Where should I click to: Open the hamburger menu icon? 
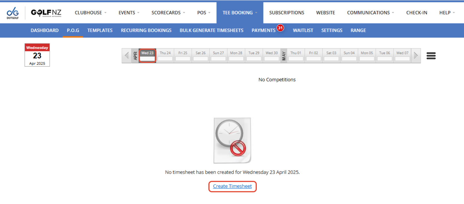pos(431,56)
